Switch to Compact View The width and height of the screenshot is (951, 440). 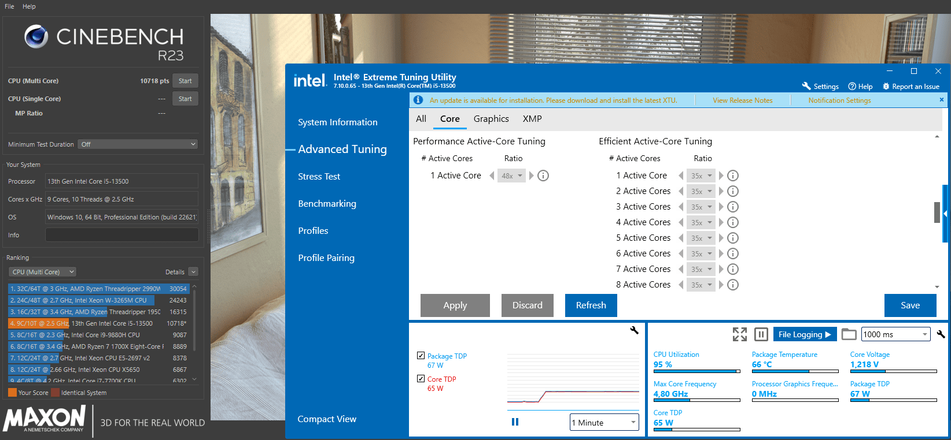(327, 419)
